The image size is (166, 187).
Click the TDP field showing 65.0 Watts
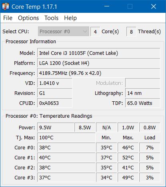pyautogui.click(x=143, y=103)
